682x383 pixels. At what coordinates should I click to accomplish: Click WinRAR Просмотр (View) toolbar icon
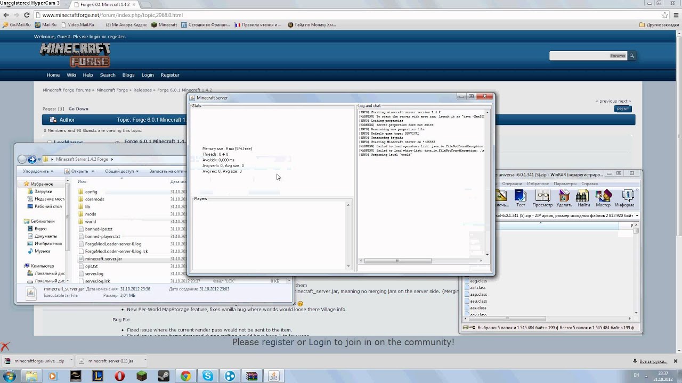[x=542, y=198]
